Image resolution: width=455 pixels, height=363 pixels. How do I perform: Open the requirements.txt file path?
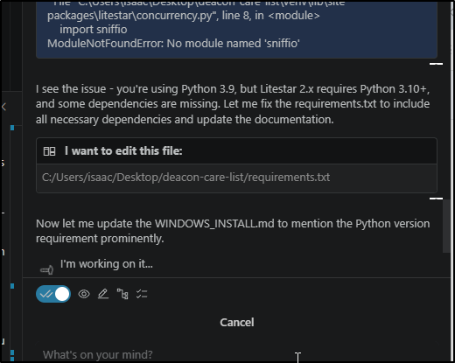click(185, 178)
